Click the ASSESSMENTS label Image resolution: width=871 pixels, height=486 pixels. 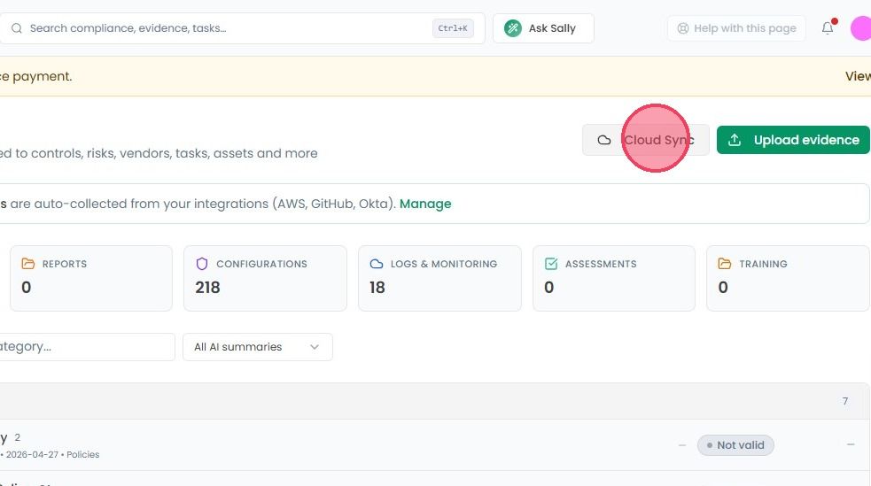(x=601, y=264)
